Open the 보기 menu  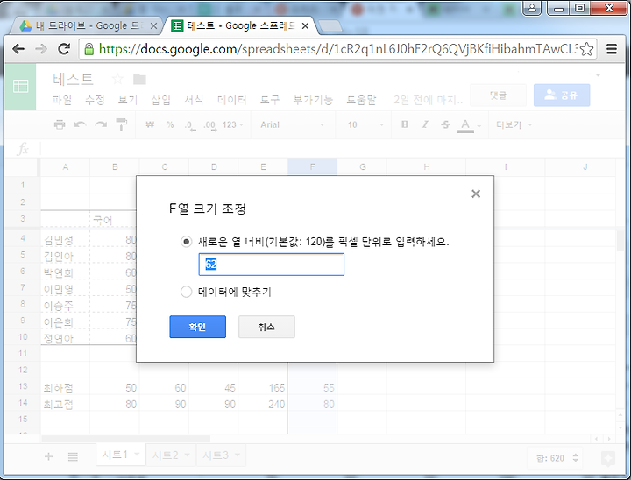128,100
